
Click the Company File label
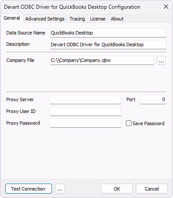(20, 60)
